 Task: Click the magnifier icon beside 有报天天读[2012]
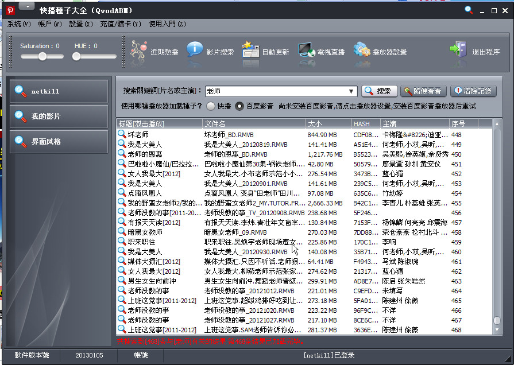[122, 222]
